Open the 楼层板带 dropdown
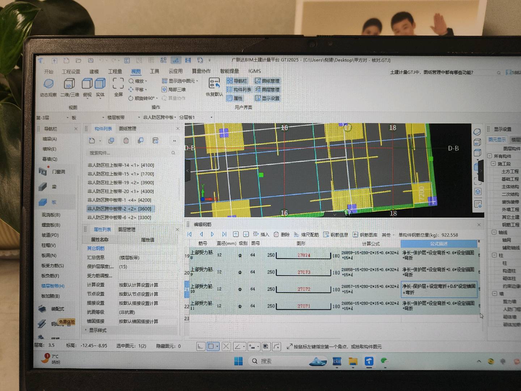Viewport: 521px width, 391px height. 124,118
